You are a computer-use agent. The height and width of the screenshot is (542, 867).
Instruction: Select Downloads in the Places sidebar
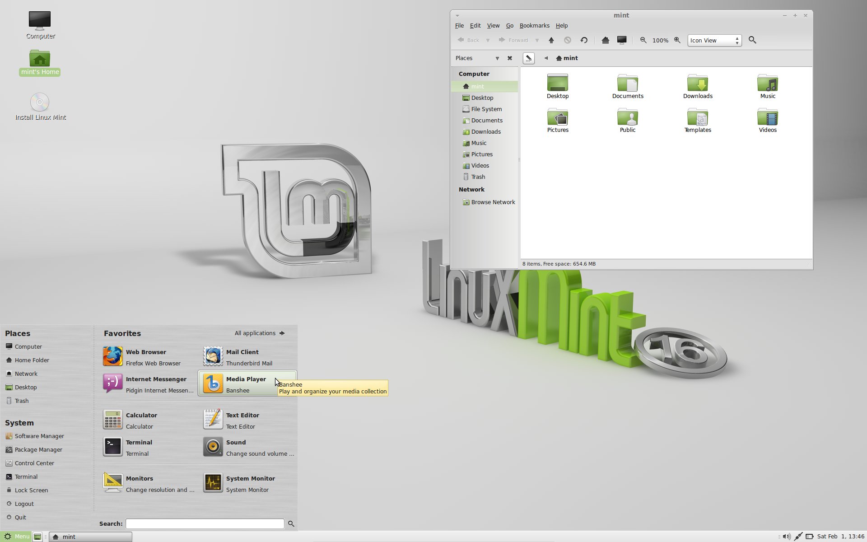click(x=485, y=131)
